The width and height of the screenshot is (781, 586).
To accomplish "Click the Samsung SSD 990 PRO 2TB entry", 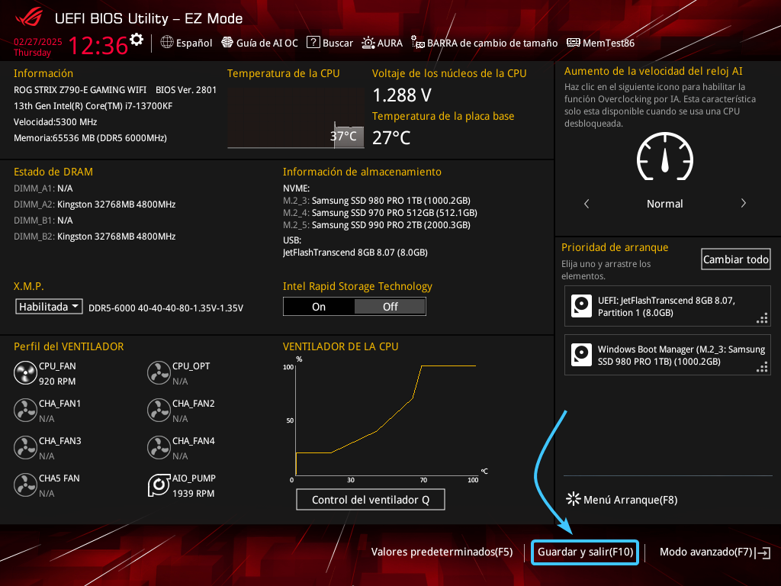I will pyautogui.click(x=377, y=225).
